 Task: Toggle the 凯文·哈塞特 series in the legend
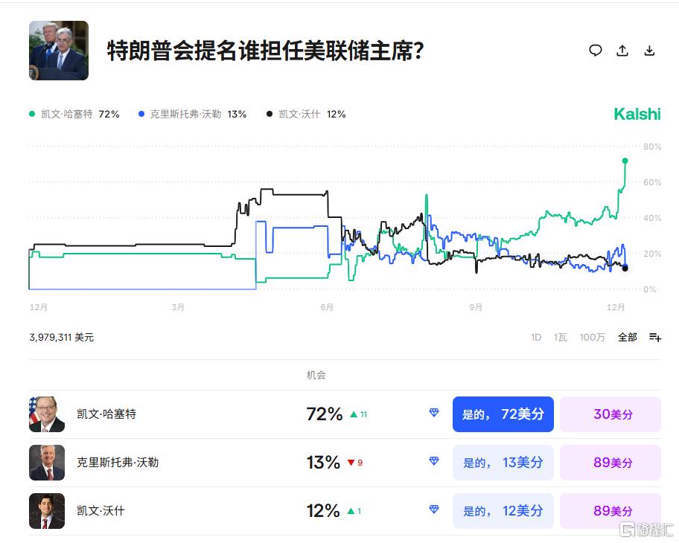pos(63,114)
